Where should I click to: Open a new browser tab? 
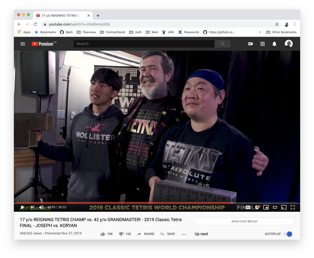pyautogui.click(x=98, y=15)
